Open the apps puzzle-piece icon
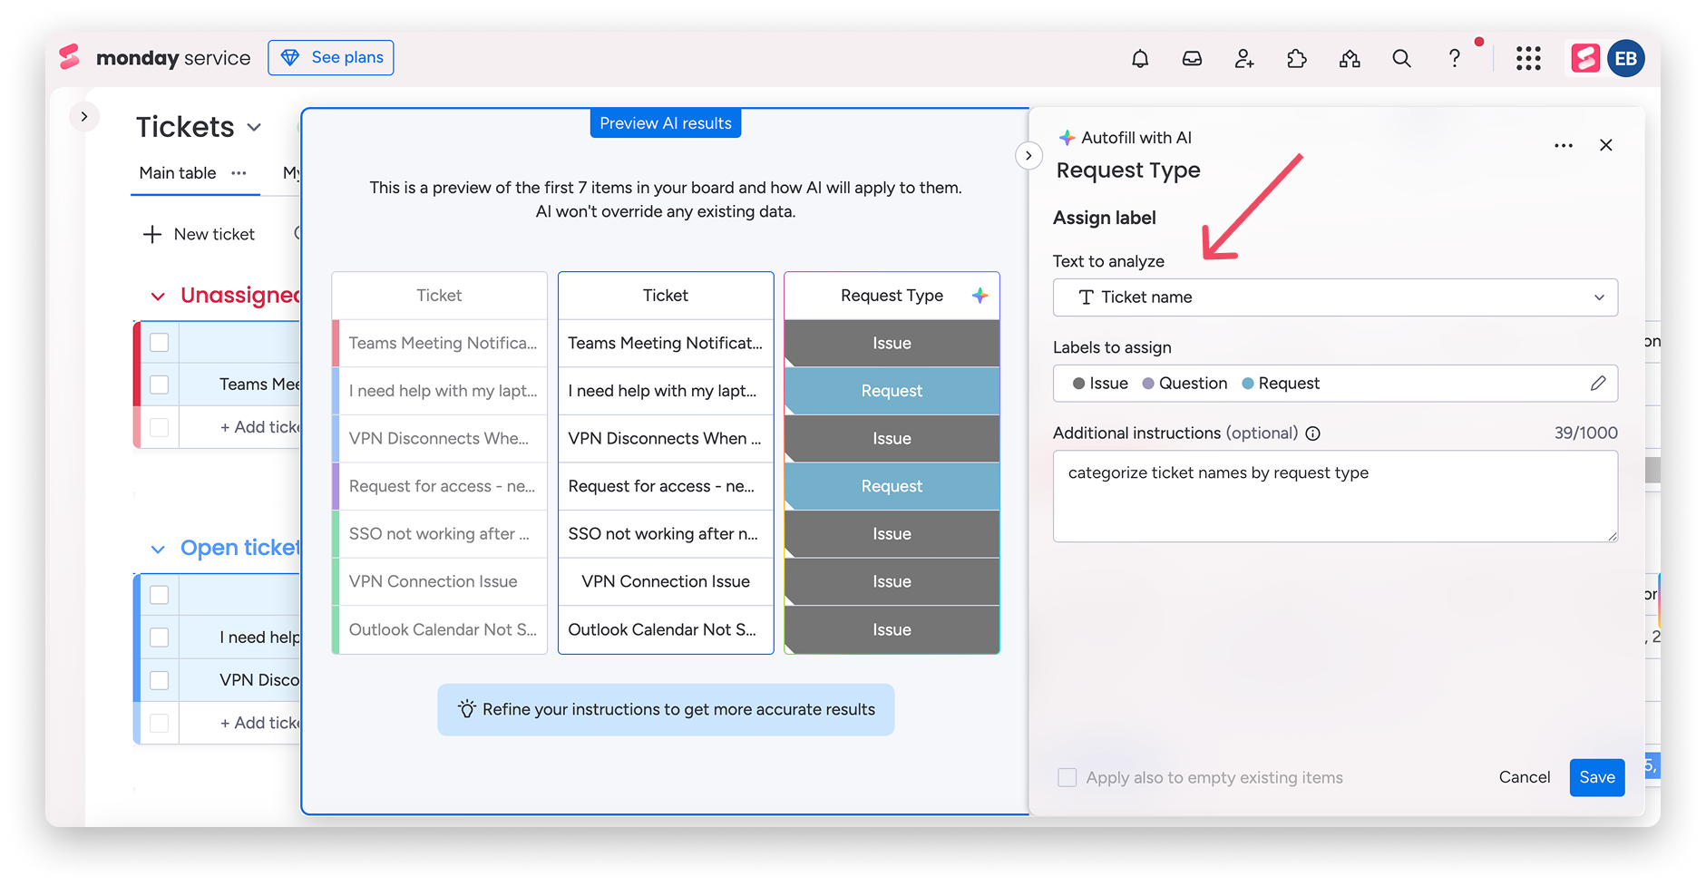The height and width of the screenshot is (886, 1706). click(1297, 59)
